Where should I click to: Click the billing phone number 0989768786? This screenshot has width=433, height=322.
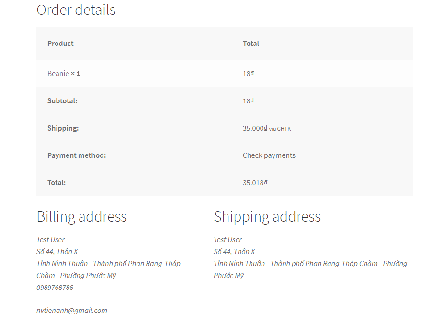(55, 288)
